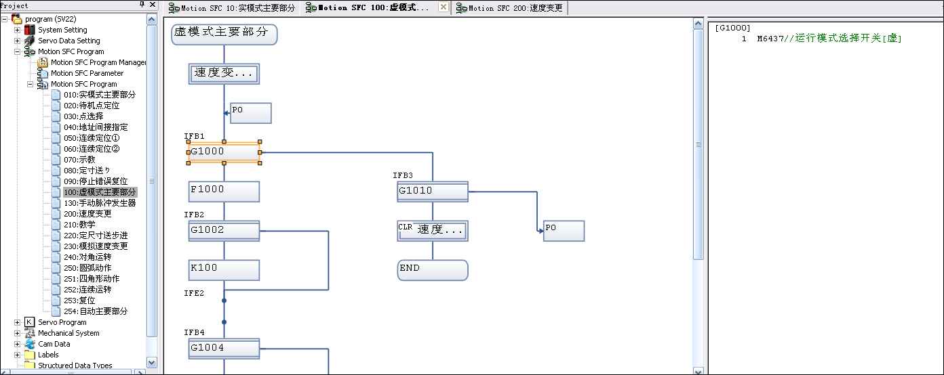
Task: Click the Servo Program K icon
Action: [29, 322]
